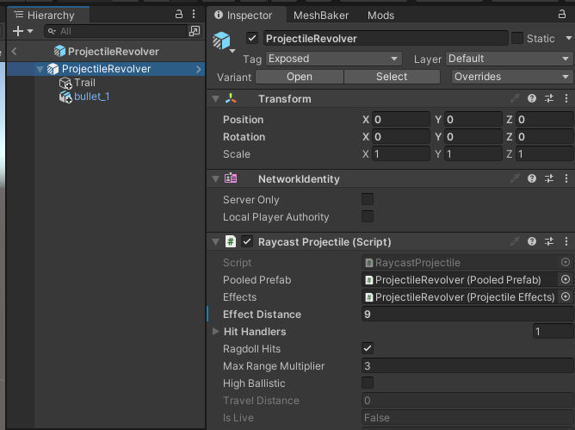Viewport: 575px width, 430px height.
Task: Open NetworkIdentity component options menu
Action: [x=565, y=179]
